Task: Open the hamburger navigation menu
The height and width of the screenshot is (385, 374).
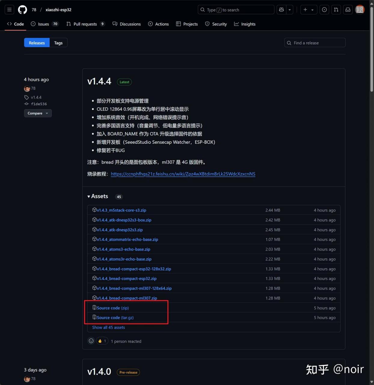Action: pyautogui.click(x=9, y=10)
